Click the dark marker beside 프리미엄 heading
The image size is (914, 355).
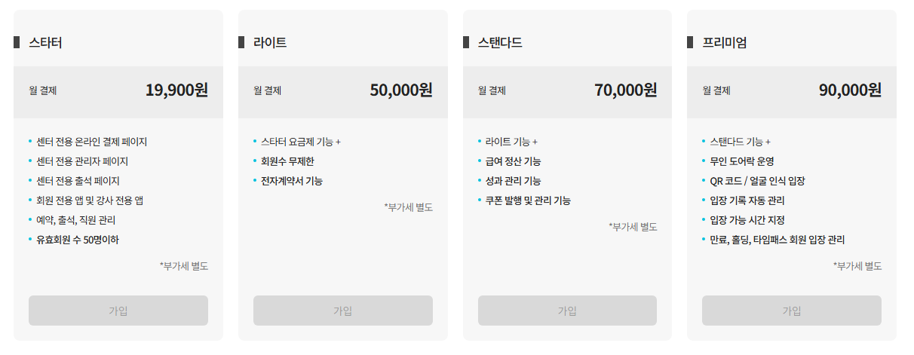(690, 42)
